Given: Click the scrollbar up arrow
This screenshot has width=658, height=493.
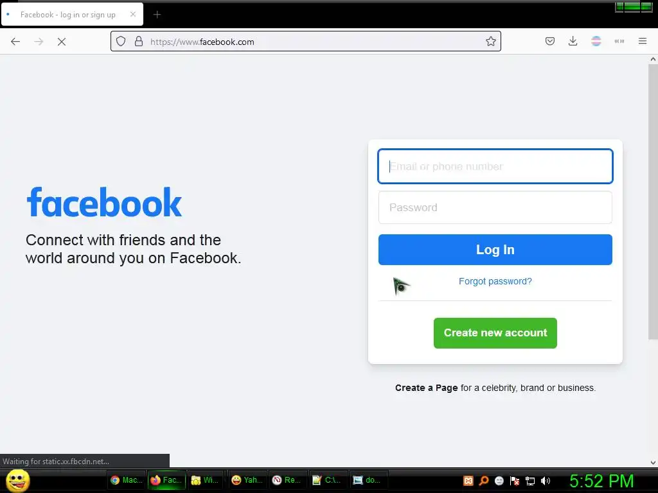Looking at the screenshot, I should 653,59.
